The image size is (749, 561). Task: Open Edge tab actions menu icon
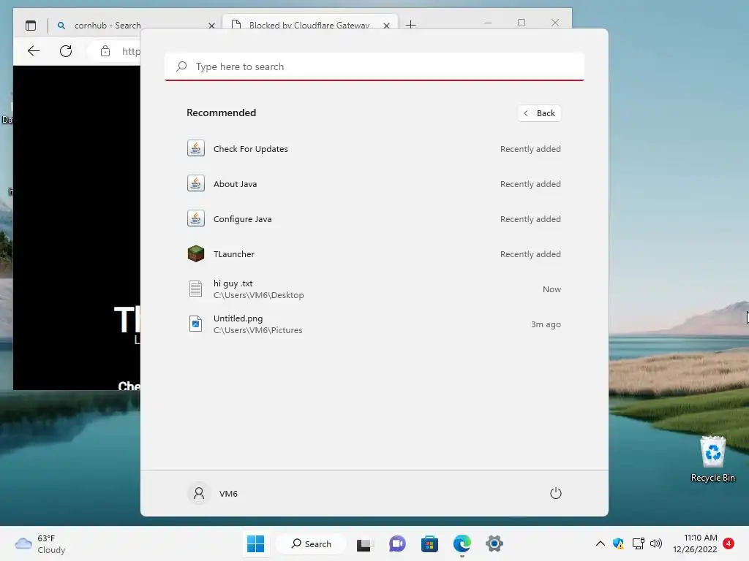coord(31,26)
